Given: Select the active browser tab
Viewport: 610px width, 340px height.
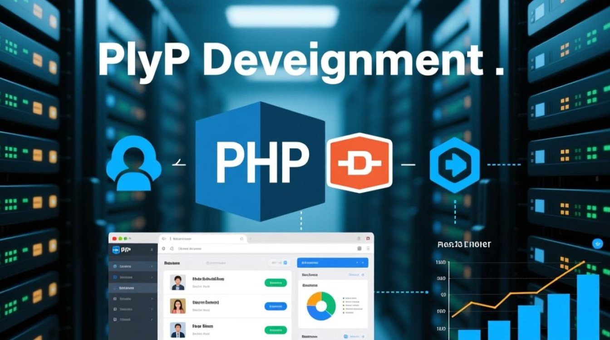Looking at the screenshot, I should (200, 238).
